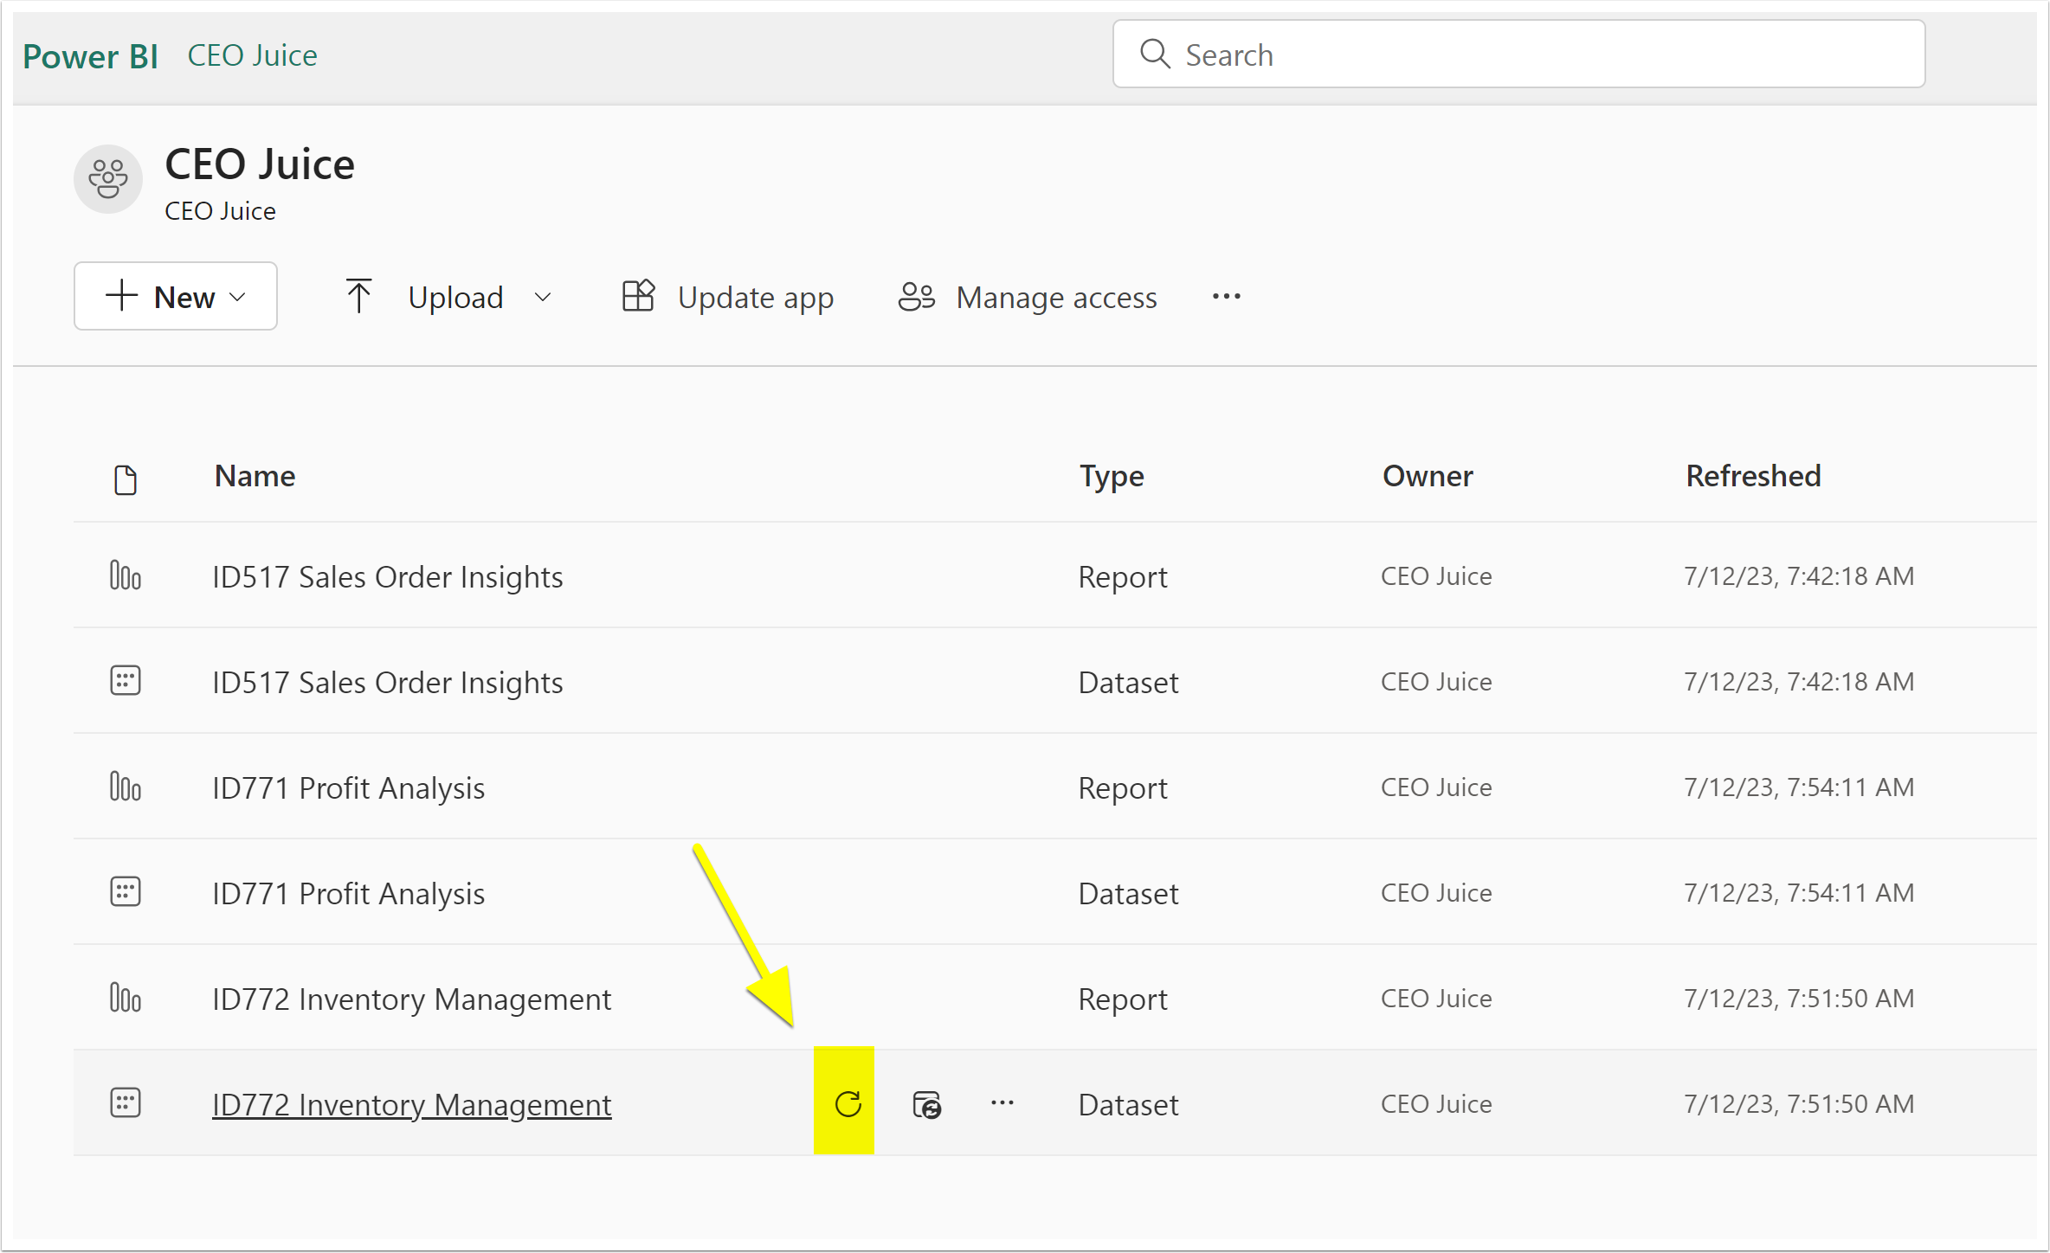Click the Manage access people icon
The image size is (2050, 1253).
coord(916,297)
